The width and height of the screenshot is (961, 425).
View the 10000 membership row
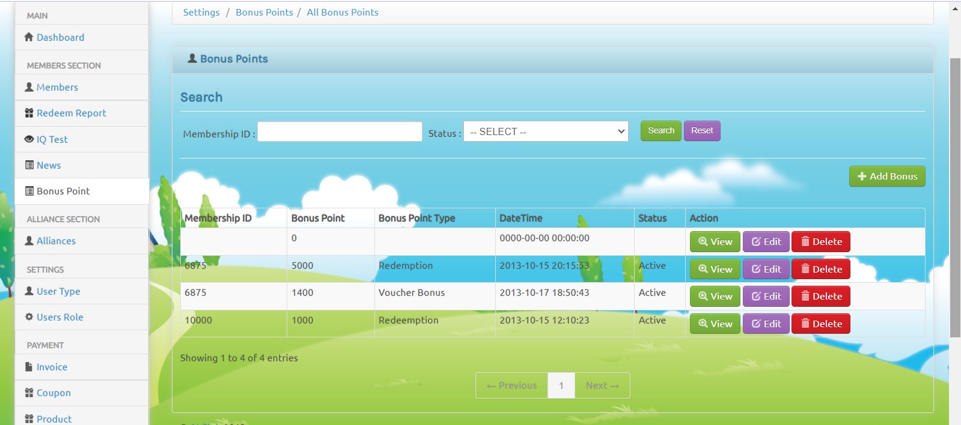click(715, 324)
